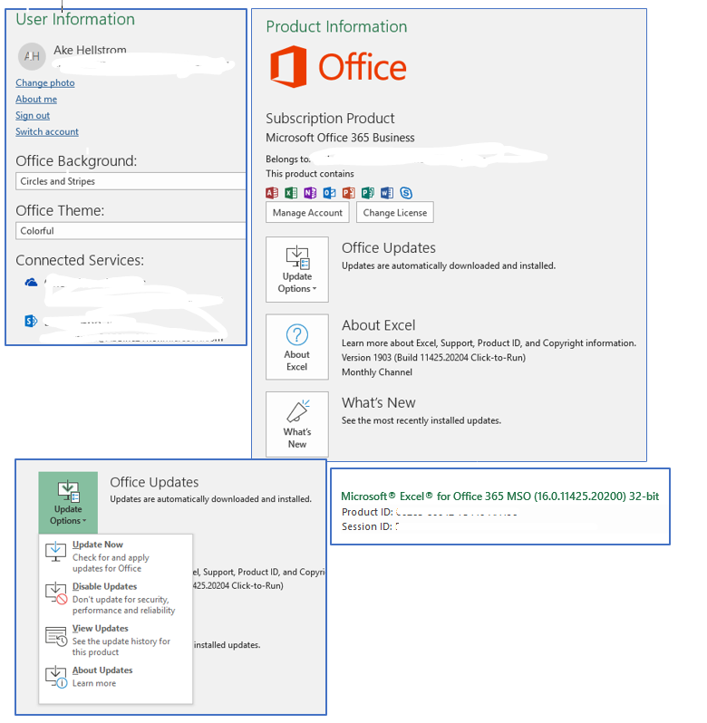Screen dimensions: 707x723
Task: Click the SharePoint connected service icon
Action: tap(31, 321)
